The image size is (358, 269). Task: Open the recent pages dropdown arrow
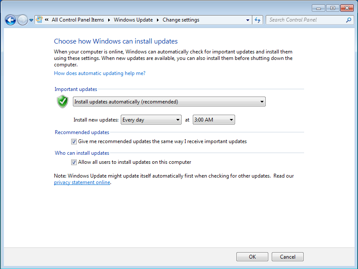point(31,20)
